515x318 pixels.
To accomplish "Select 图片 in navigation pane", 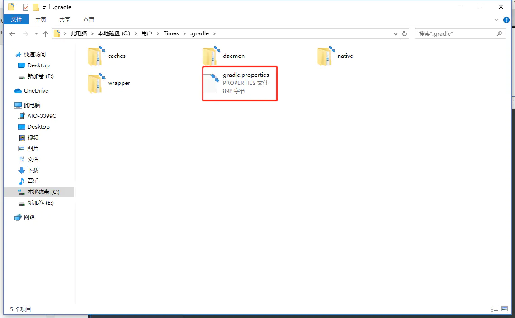I will pyautogui.click(x=33, y=148).
